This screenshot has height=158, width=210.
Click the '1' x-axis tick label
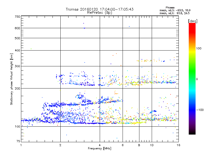[x=21, y=145]
